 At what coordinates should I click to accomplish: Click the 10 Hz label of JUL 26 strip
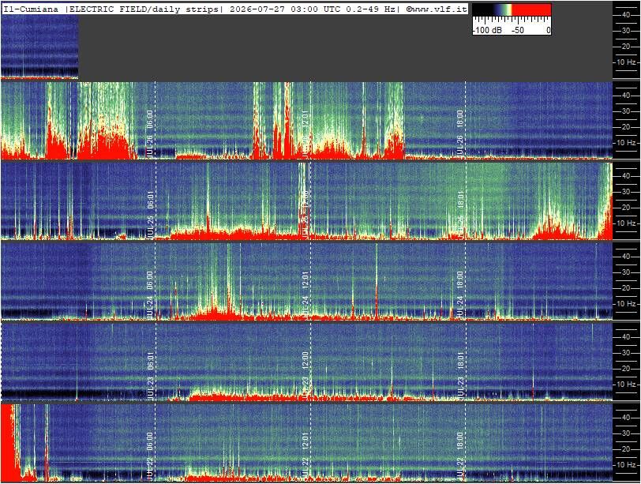pos(626,143)
